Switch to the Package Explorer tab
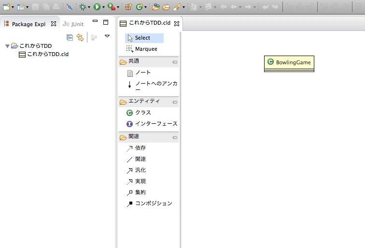 28,24
